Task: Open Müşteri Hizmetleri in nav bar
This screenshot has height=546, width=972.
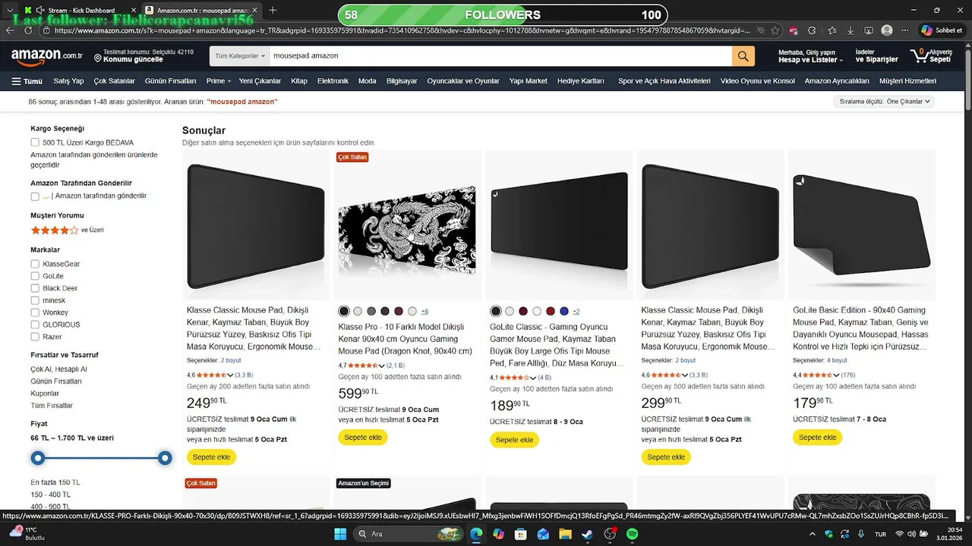Action: (907, 81)
